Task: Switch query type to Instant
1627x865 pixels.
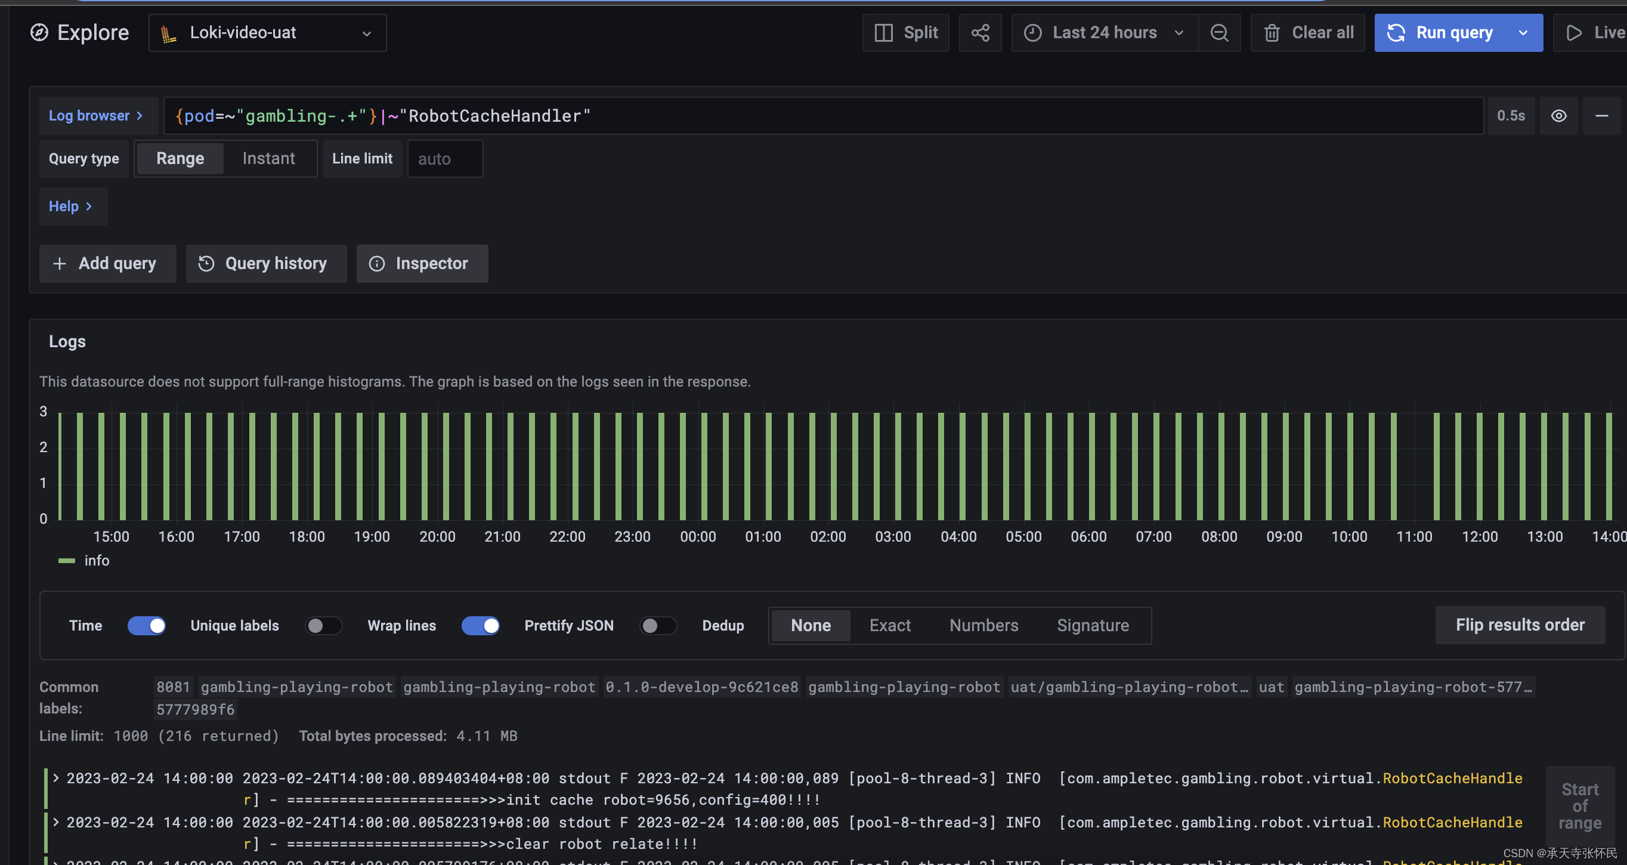Action: [x=268, y=159]
